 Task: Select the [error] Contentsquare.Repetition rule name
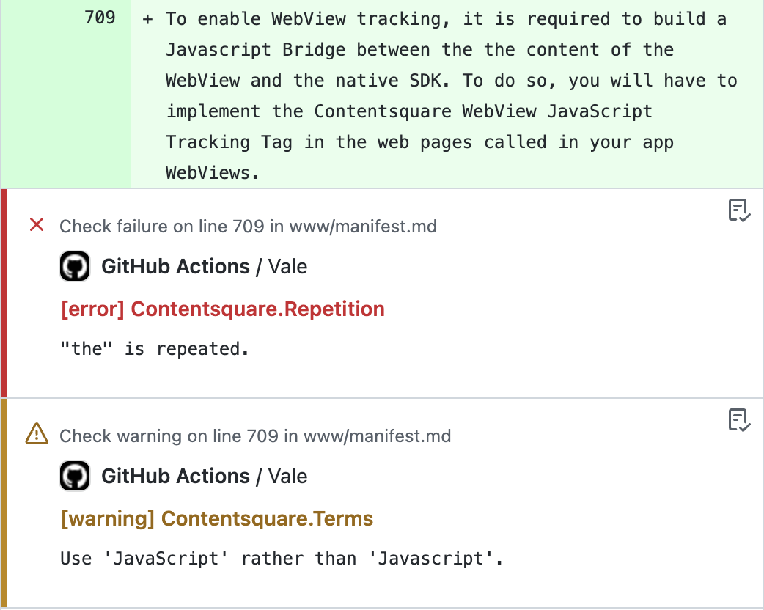coord(221,309)
